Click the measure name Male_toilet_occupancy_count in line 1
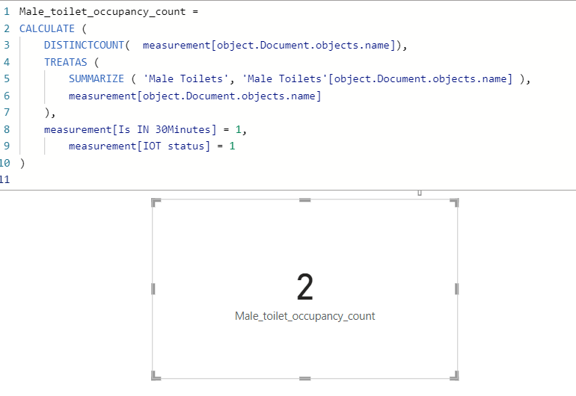The image size is (576, 396). pyautogui.click(x=102, y=12)
